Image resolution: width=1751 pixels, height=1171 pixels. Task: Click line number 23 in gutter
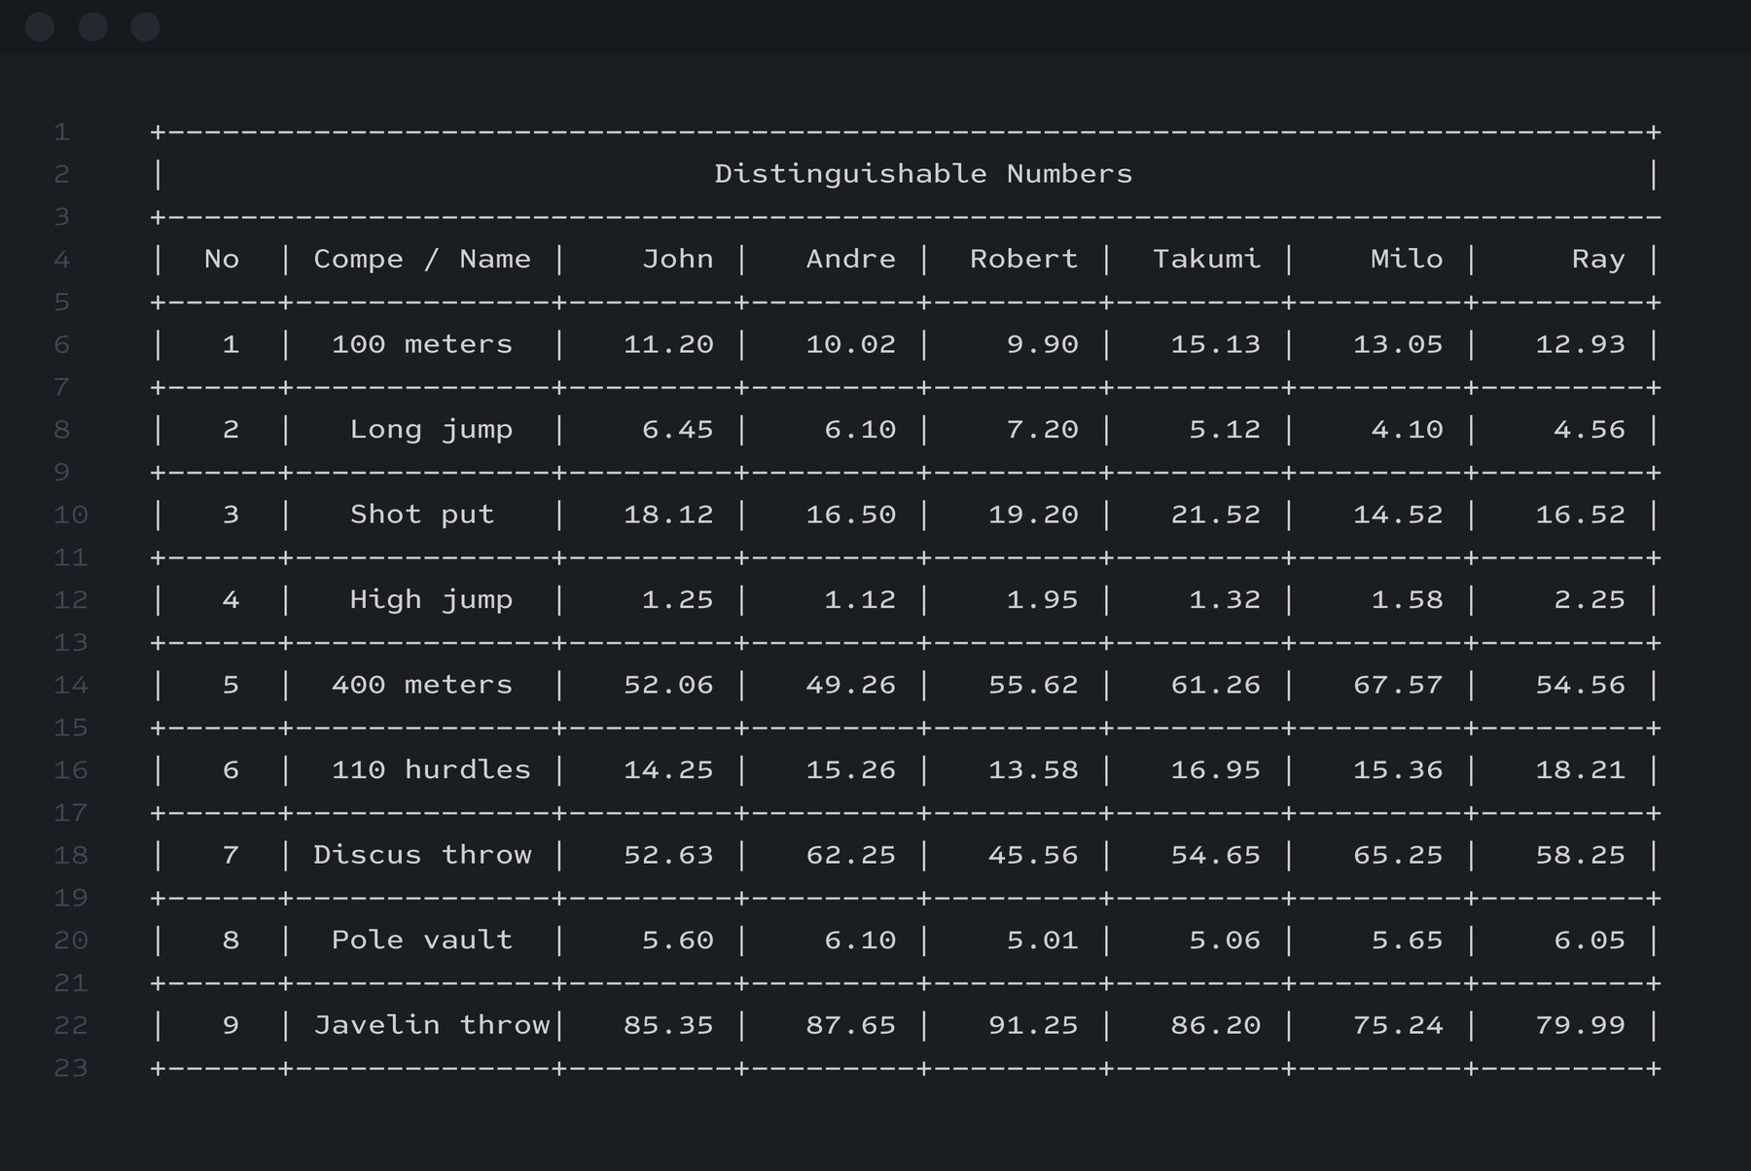71,1068
